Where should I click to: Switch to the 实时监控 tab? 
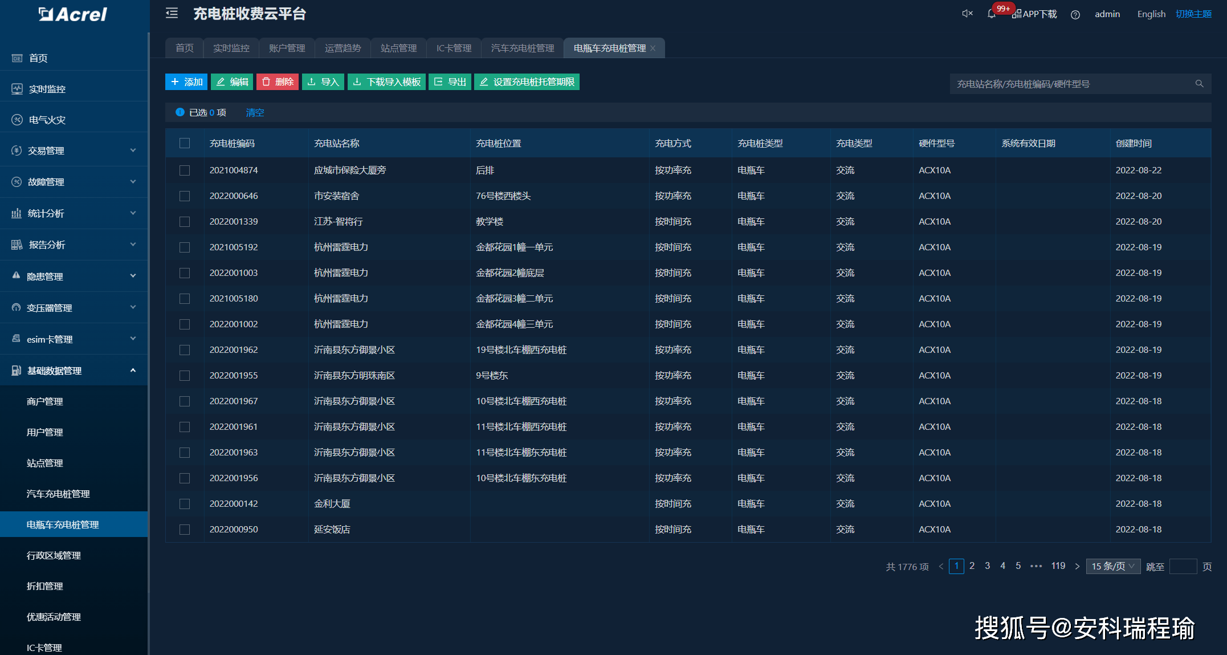(231, 48)
